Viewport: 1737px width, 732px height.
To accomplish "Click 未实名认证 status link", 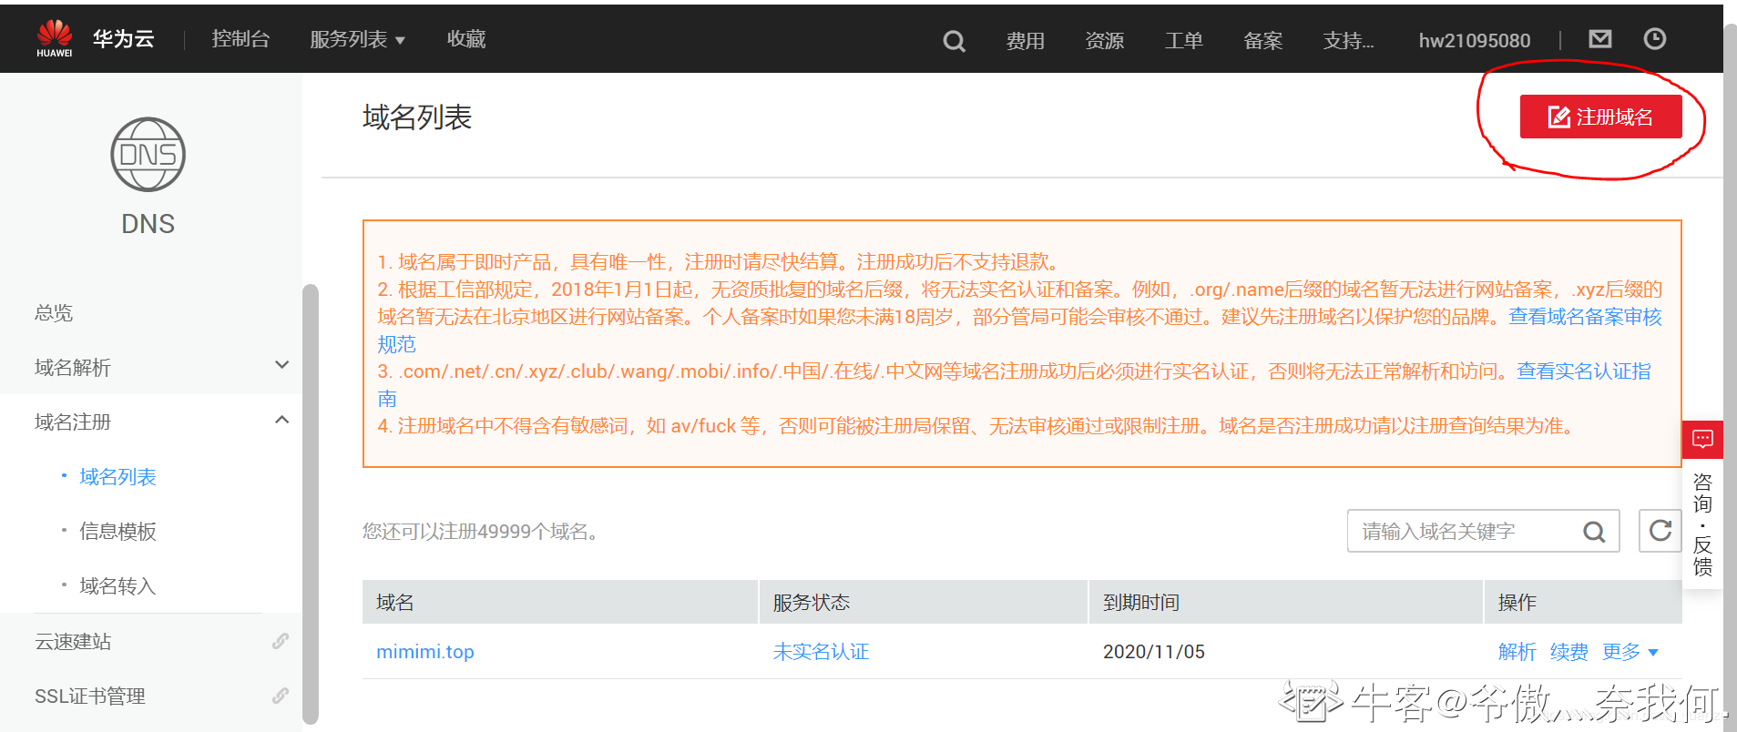I will (821, 652).
